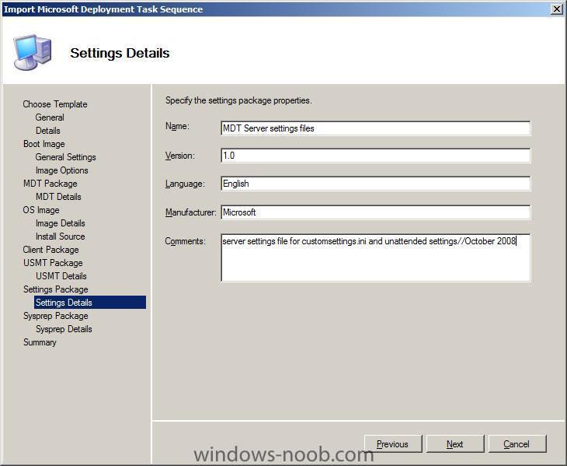The height and width of the screenshot is (466, 567).
Task: Select Client Package step
Action: [x=50, y=250]
